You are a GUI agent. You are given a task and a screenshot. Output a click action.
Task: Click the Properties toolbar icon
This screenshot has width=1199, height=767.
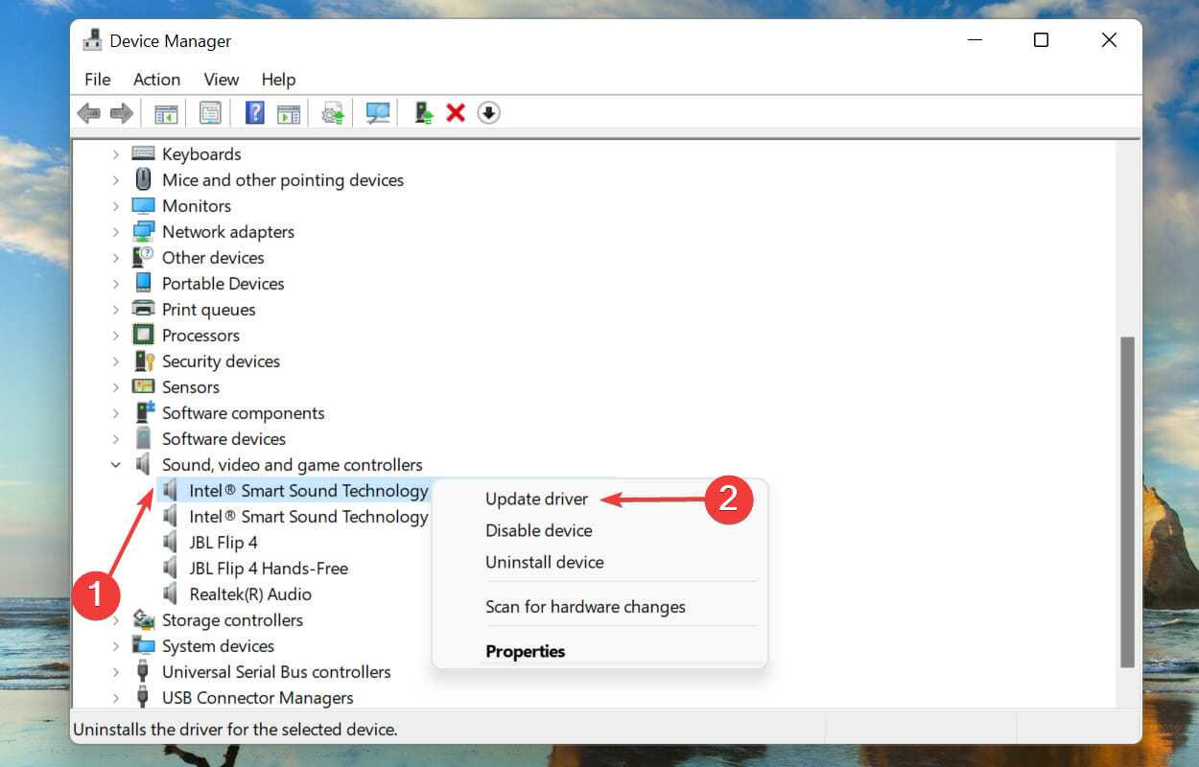coord(210,113)
